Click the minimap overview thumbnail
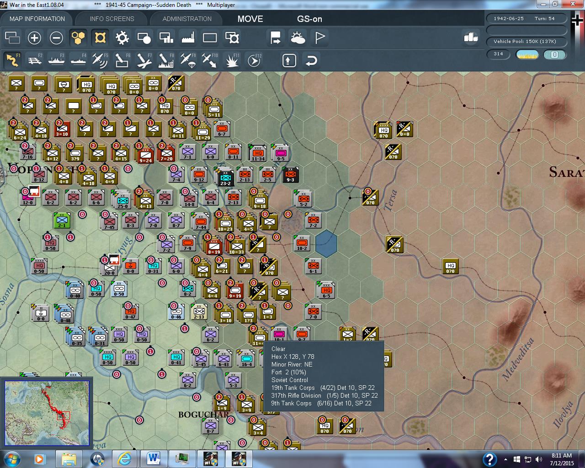 pyautogui.click(x=47, y=413)
